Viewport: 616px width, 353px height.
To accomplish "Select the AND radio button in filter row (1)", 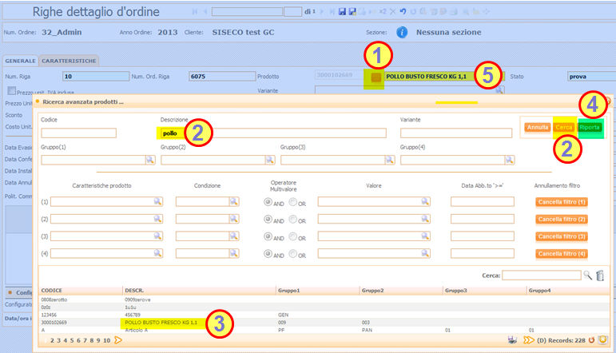I will point(268,202).
